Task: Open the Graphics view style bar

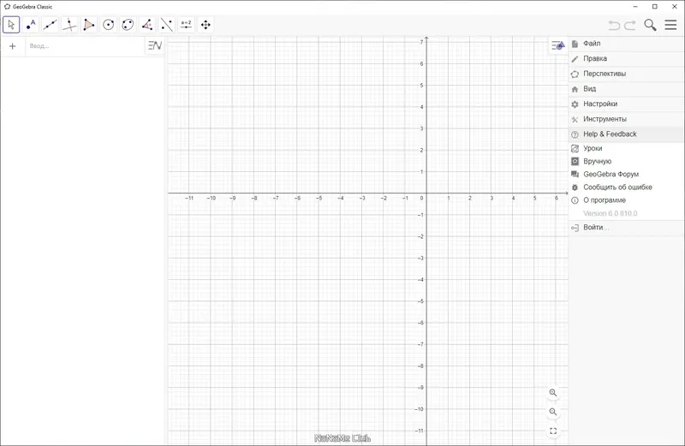Action: 558,45
